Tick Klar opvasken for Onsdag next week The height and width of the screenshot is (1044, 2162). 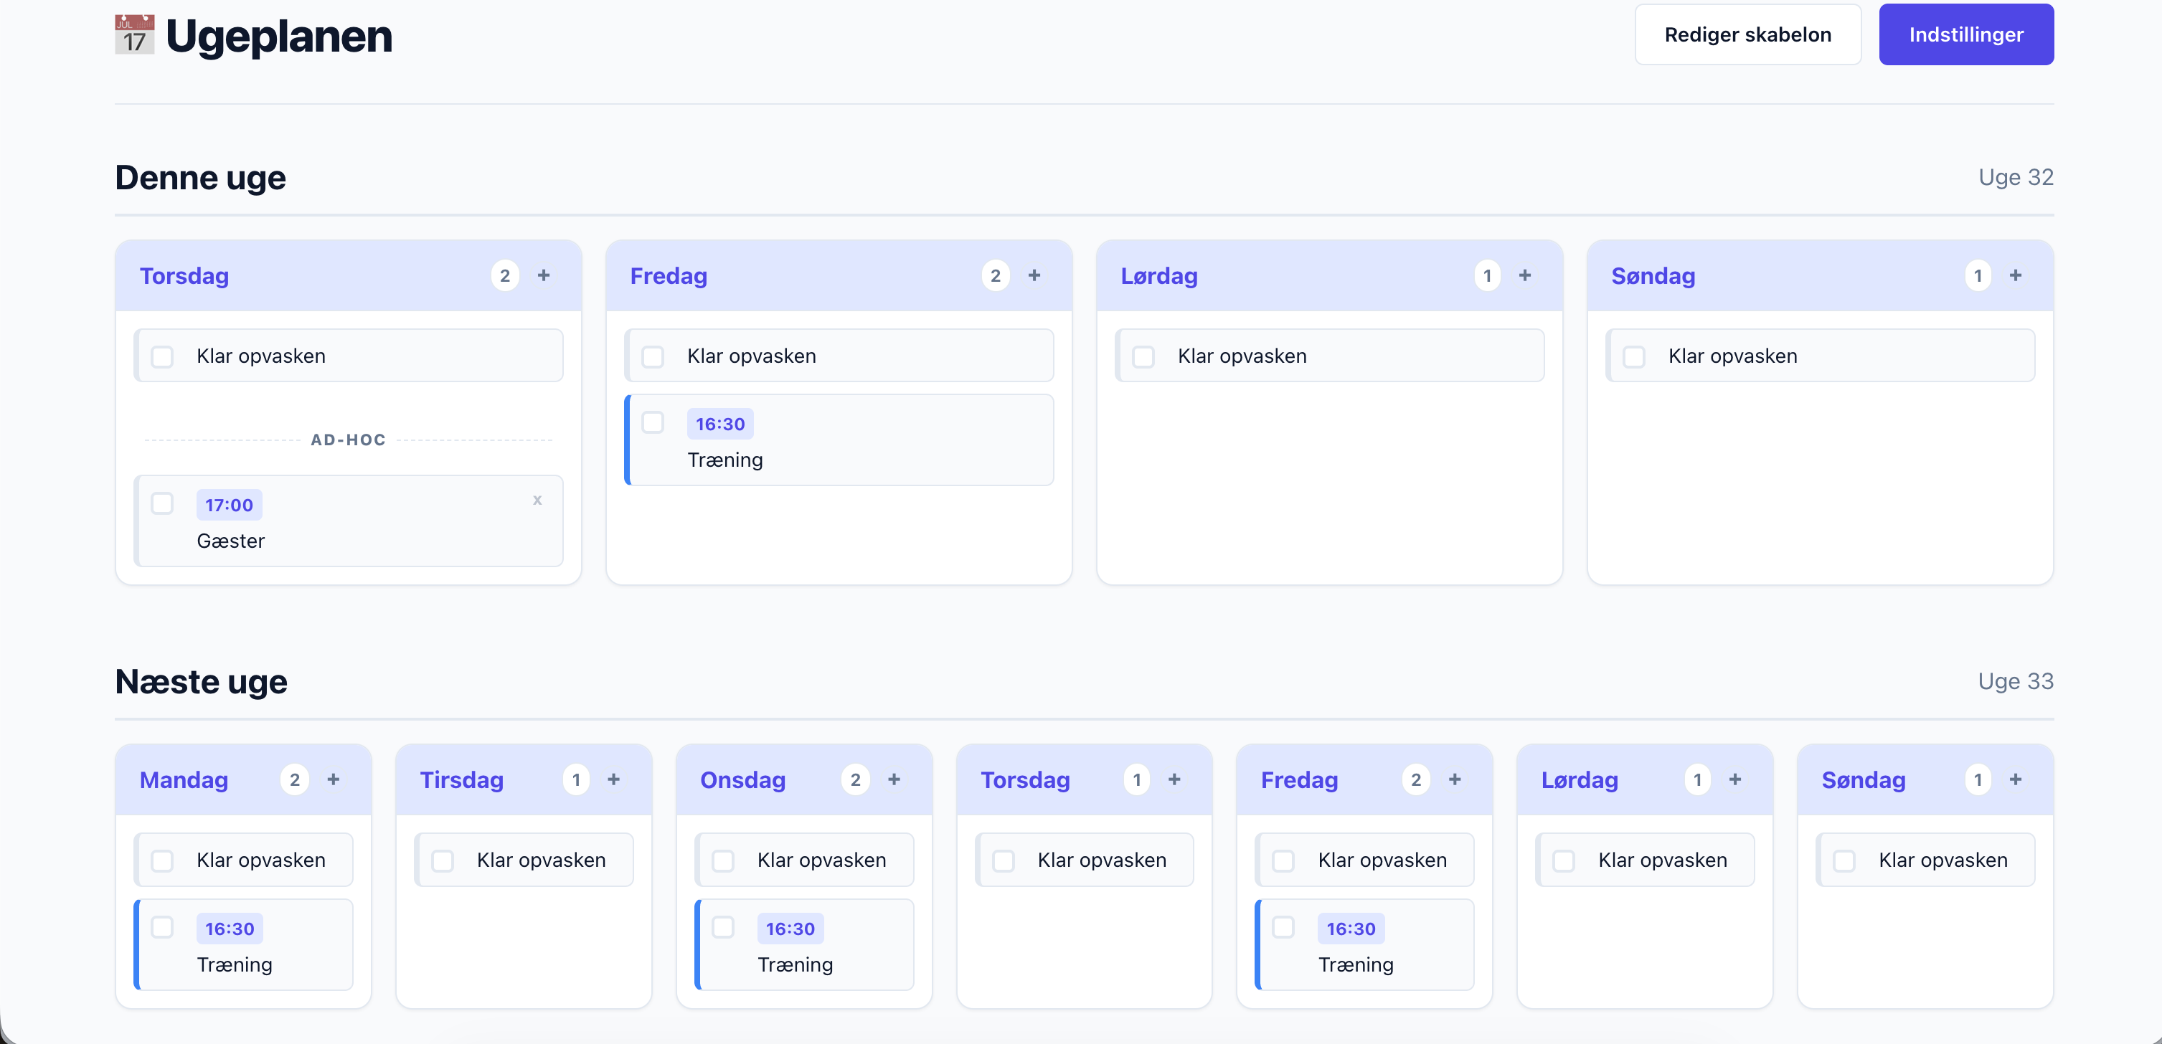point(722,861)
